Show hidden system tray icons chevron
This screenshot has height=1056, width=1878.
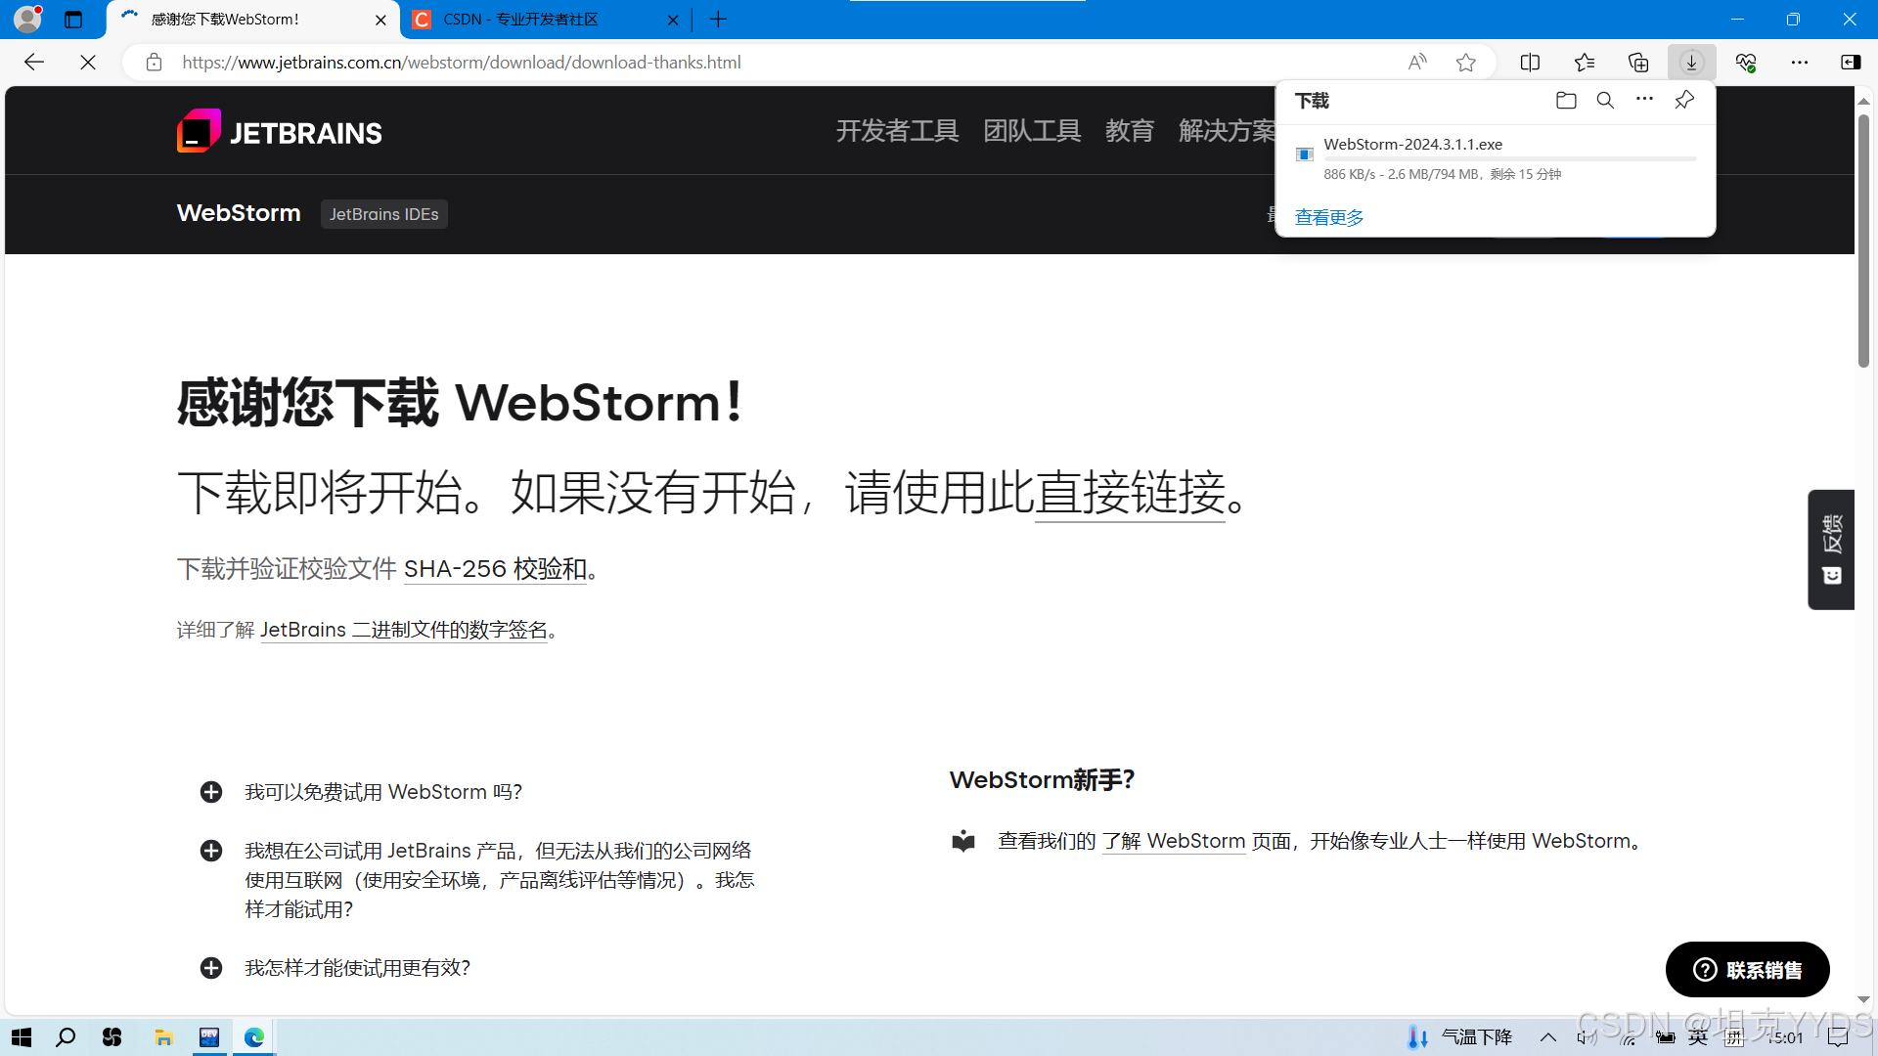coord(1548,1037)
